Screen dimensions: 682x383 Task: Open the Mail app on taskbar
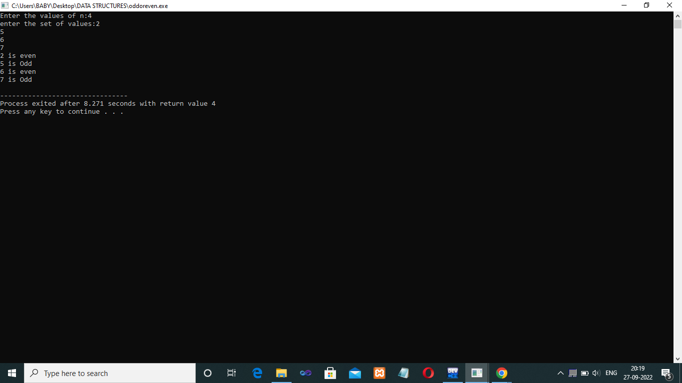click(x=355, y=373)
